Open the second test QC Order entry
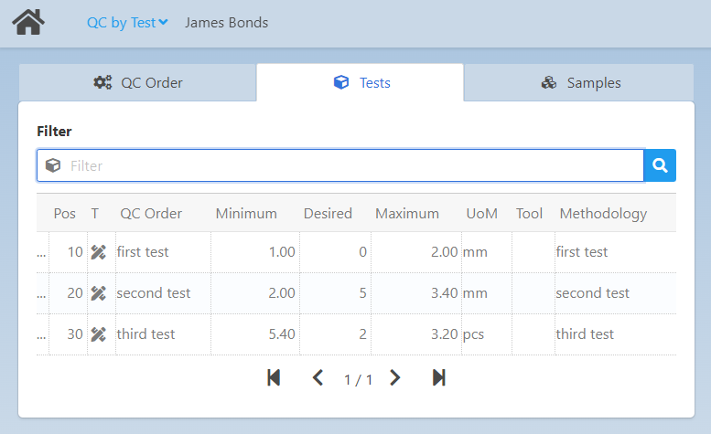 pos(154,293)
